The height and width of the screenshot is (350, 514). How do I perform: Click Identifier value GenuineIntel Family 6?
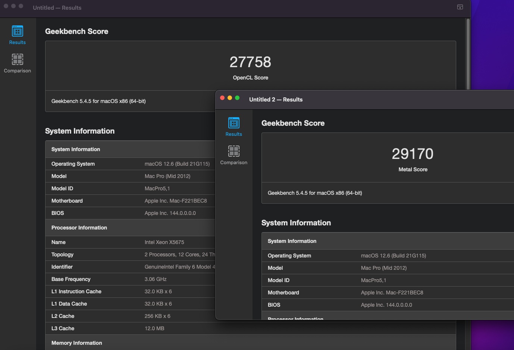click(180, 267)
